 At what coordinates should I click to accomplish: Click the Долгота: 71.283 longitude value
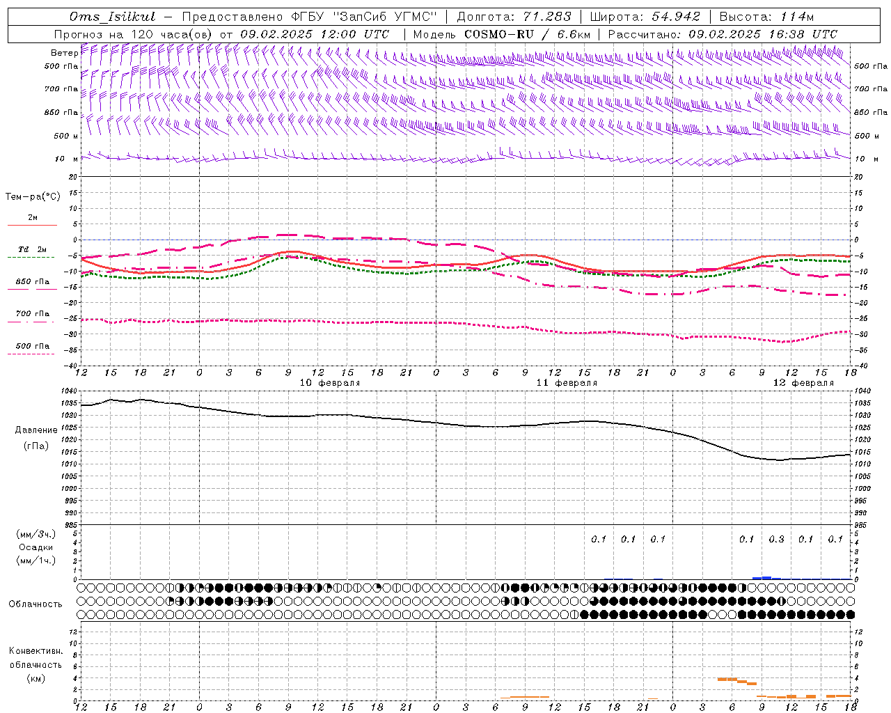[514, 17]
